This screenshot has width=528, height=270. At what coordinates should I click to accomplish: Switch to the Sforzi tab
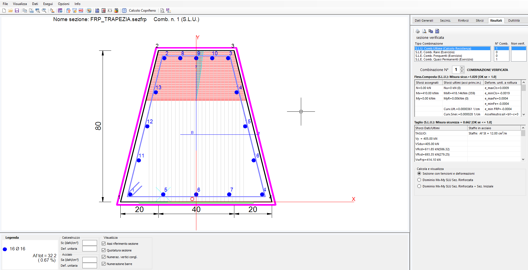[480, 21]
